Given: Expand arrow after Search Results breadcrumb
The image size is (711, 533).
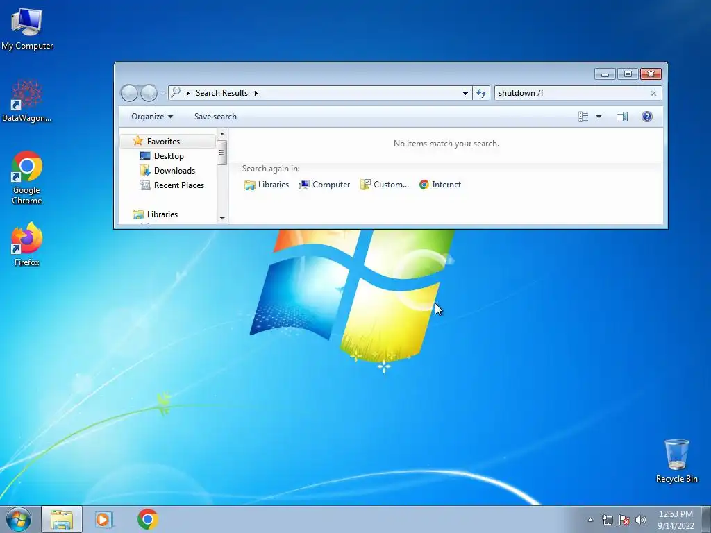Looking at the screenshot, I should (x=256, y=93).
